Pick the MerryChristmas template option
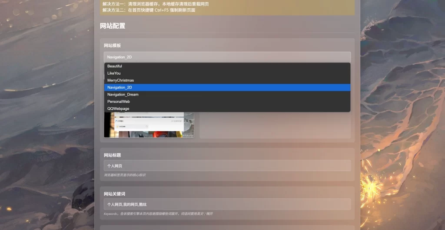This screenshot has height=230, width=445. point(120,80)
